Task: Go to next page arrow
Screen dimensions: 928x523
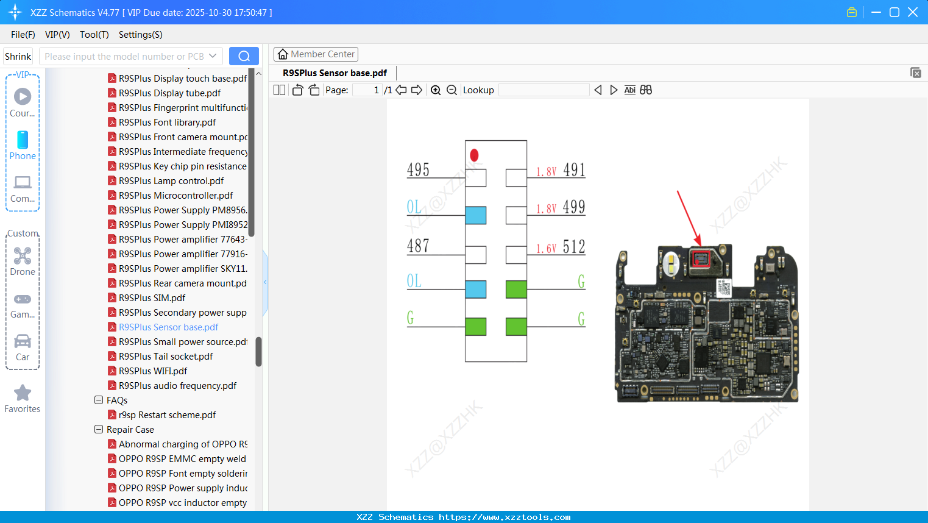Action: pos(417,90)
